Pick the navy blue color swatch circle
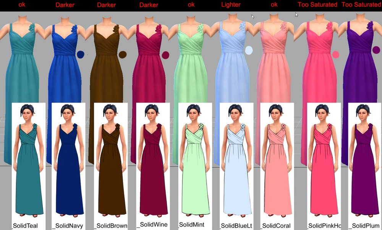This screenshot has height=230, width=382. [81, 55]
